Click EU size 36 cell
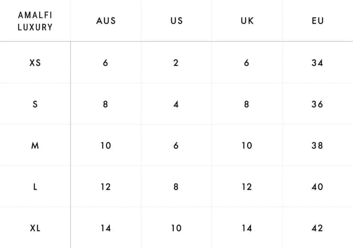The image size is (353, 248). click(317, 104)
